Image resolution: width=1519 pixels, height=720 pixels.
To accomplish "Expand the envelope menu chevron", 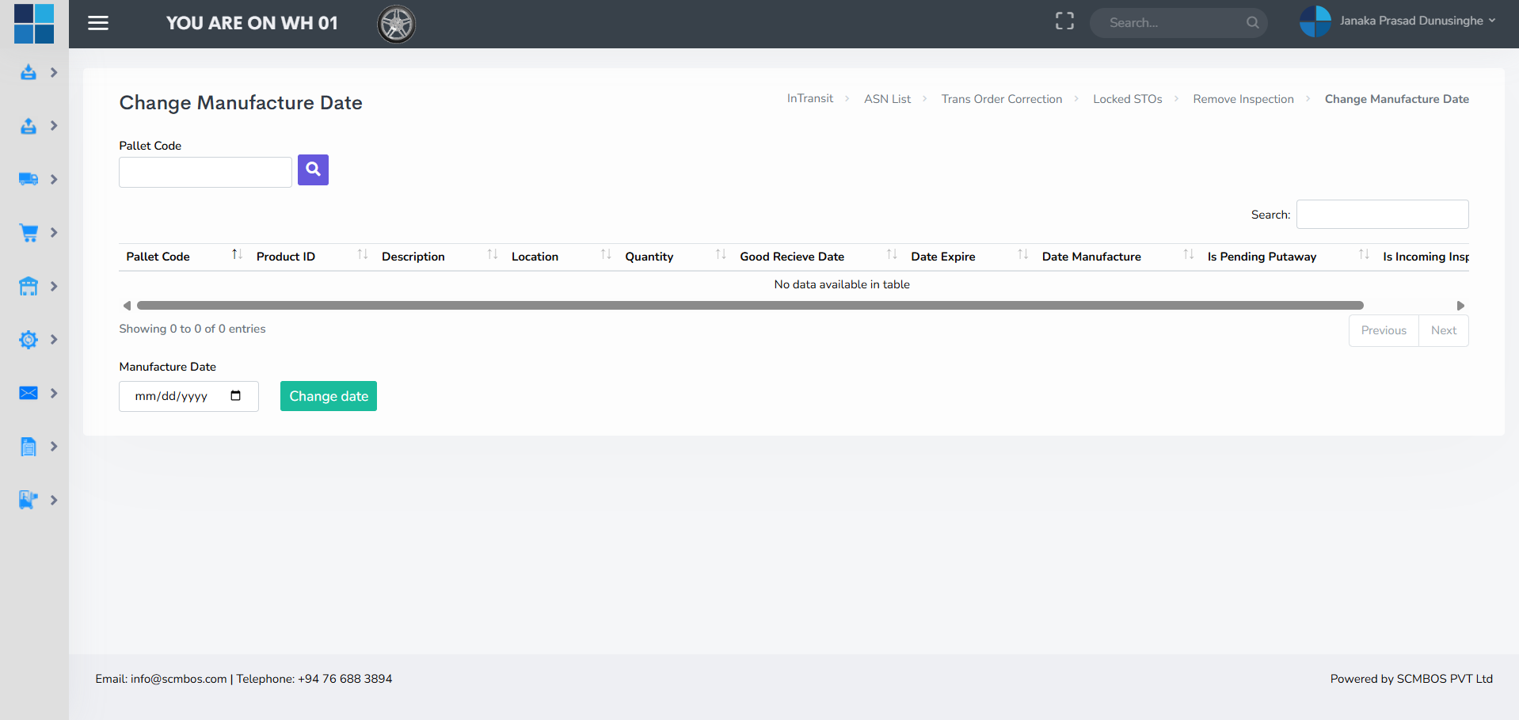I will tap(54, 393).
